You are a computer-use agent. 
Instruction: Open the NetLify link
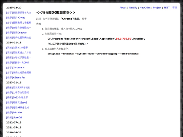click(x=133, y=7)
